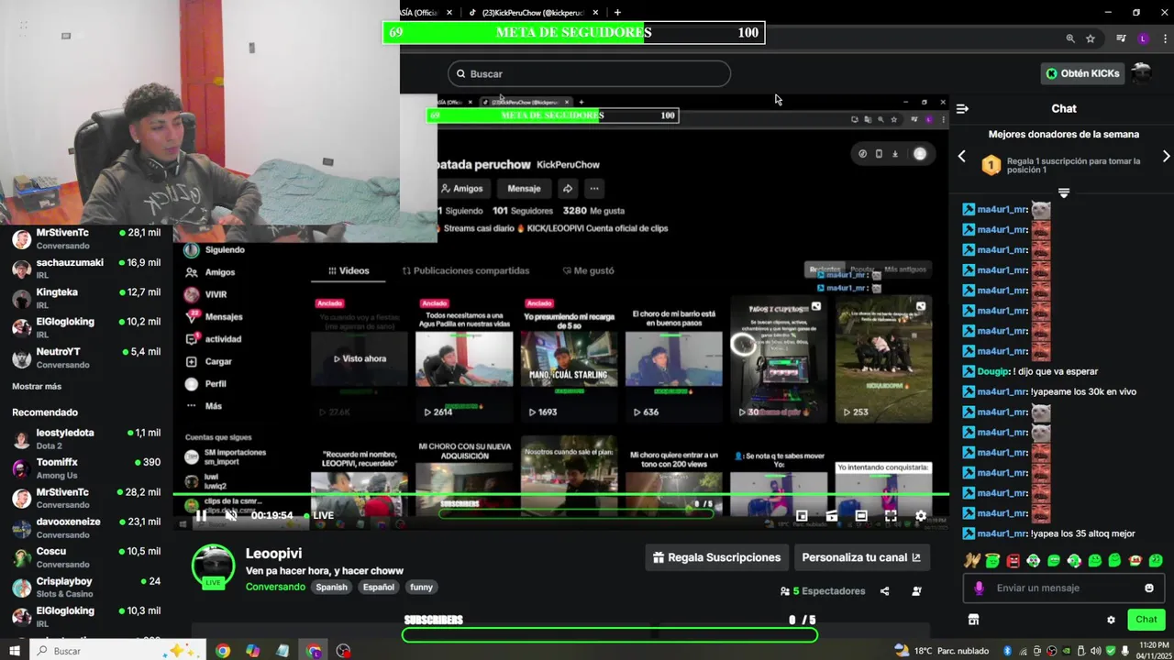Select the funny tag
The height and width of the screenshot is (660, 1174).
click(421, 587)
